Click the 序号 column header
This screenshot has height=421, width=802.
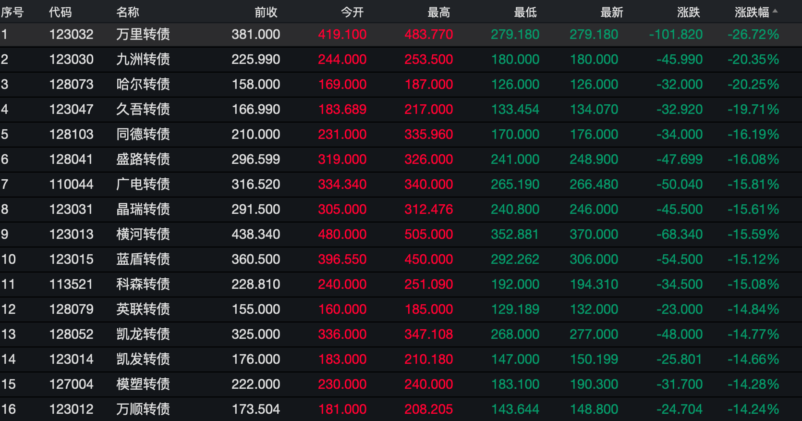click(12, 12)
